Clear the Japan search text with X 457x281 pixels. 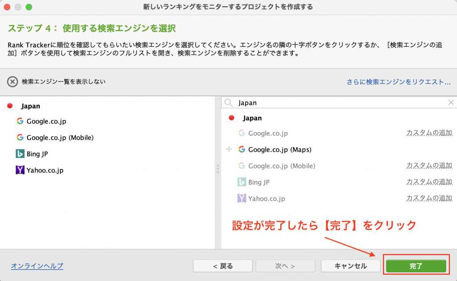[x=451, y=103]
